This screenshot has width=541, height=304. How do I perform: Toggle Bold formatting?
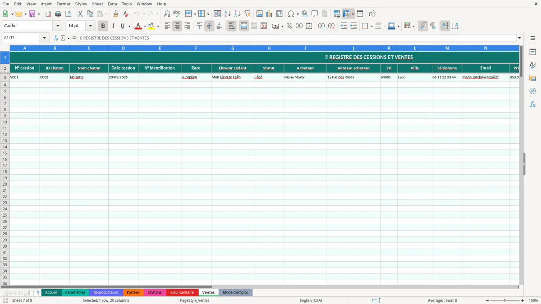click(x=103, y=26)
